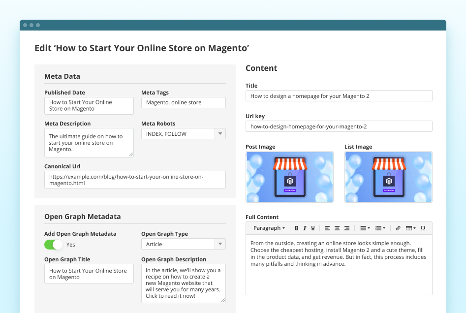This screenshot has width=466, height=313.
Task: Open the Meta Robots dropdown
Action: [x=220, y=134]
